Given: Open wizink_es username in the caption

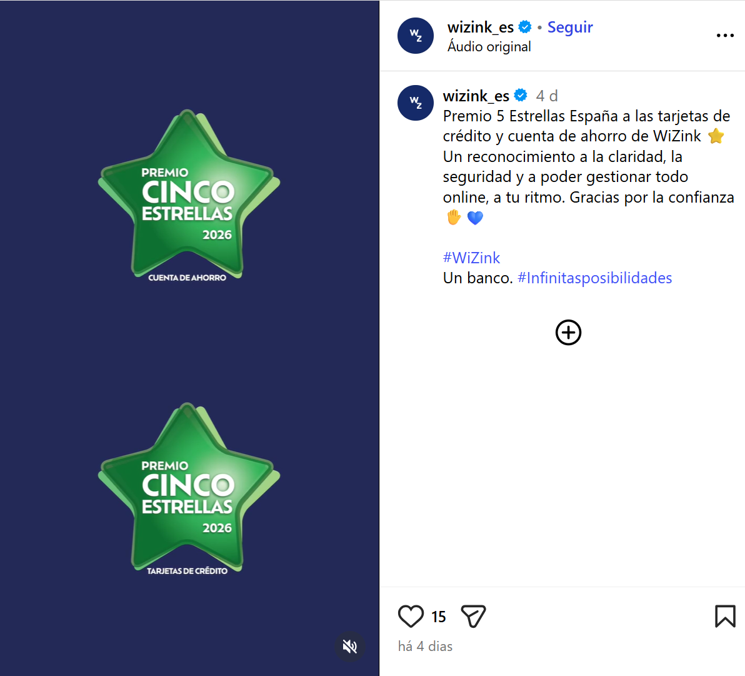Looking at the screenshot, I should click(476, 96).
